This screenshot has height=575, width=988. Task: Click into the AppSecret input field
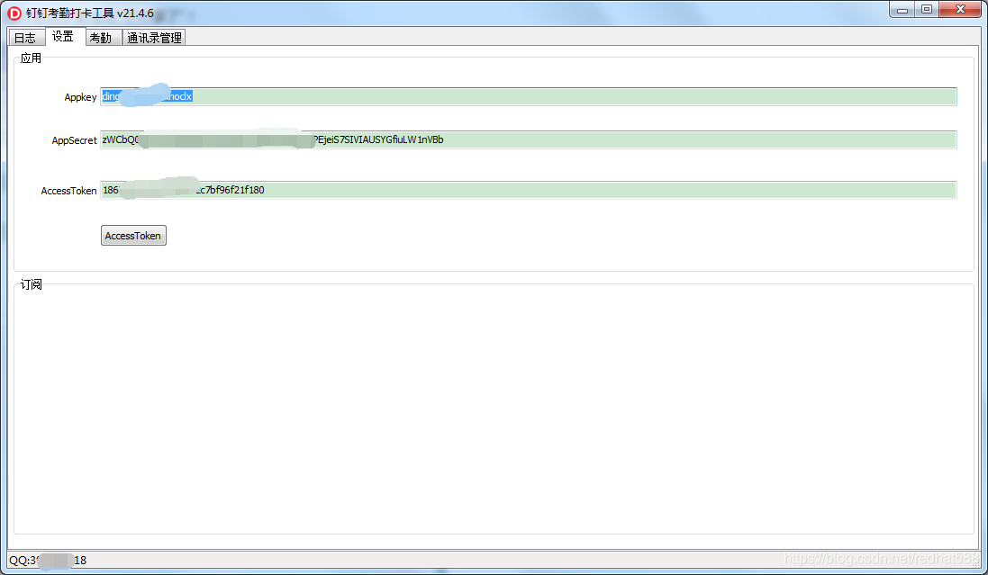click(528, 139)
